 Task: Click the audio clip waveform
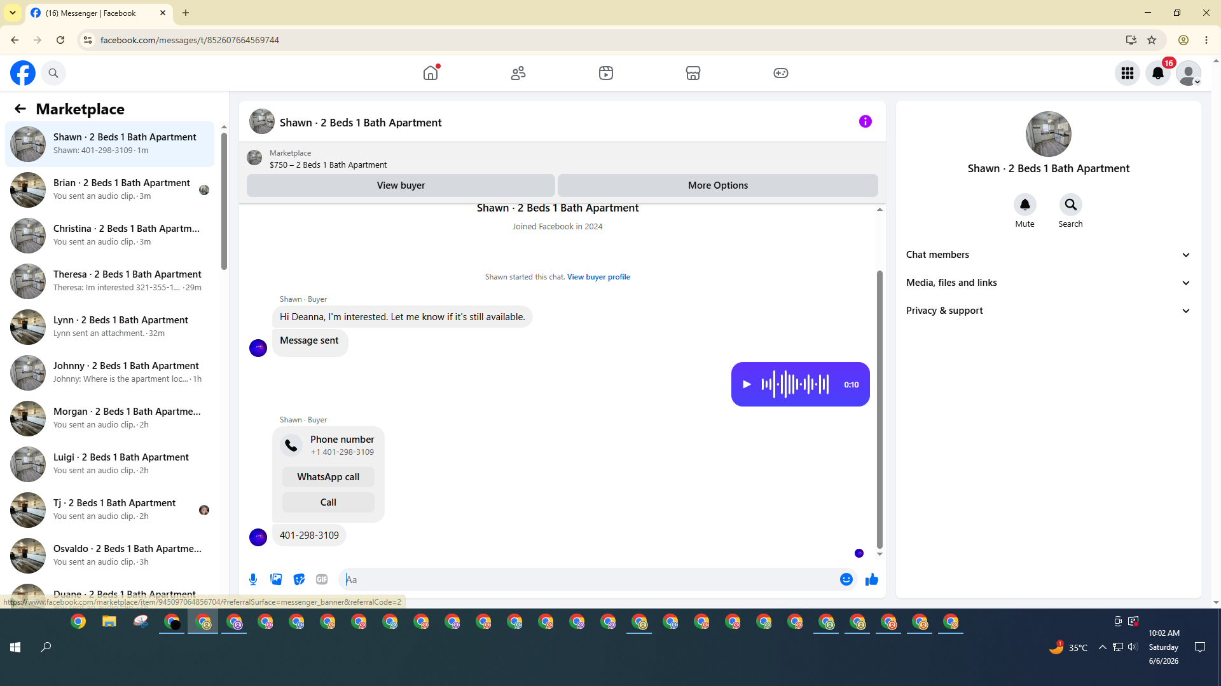coord(795,384)
